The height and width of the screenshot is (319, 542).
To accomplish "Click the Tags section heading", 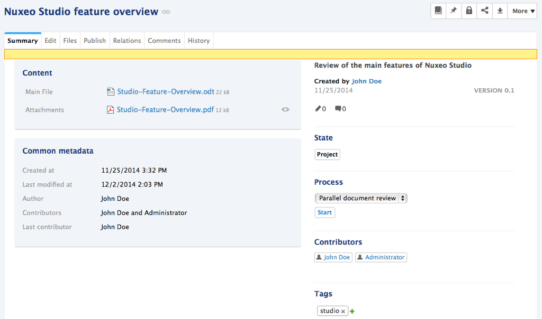I will [x=323, y=294].
